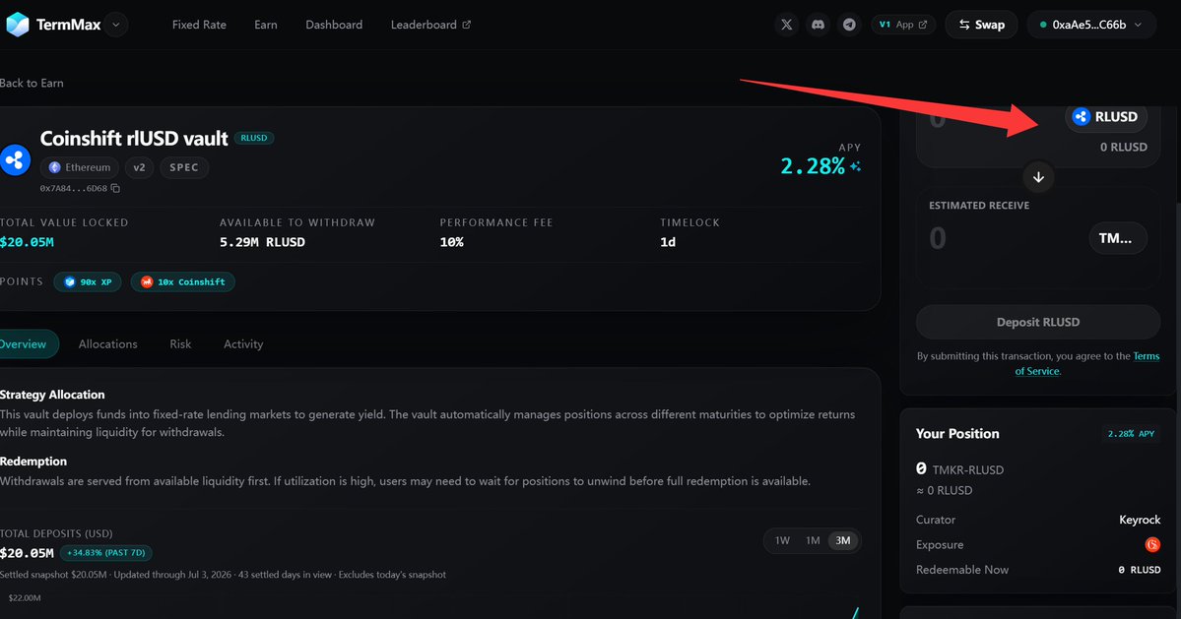The height and width of the screenshot is (619, 1181).
Task: Click the Swap button
Action: point(981,25)
